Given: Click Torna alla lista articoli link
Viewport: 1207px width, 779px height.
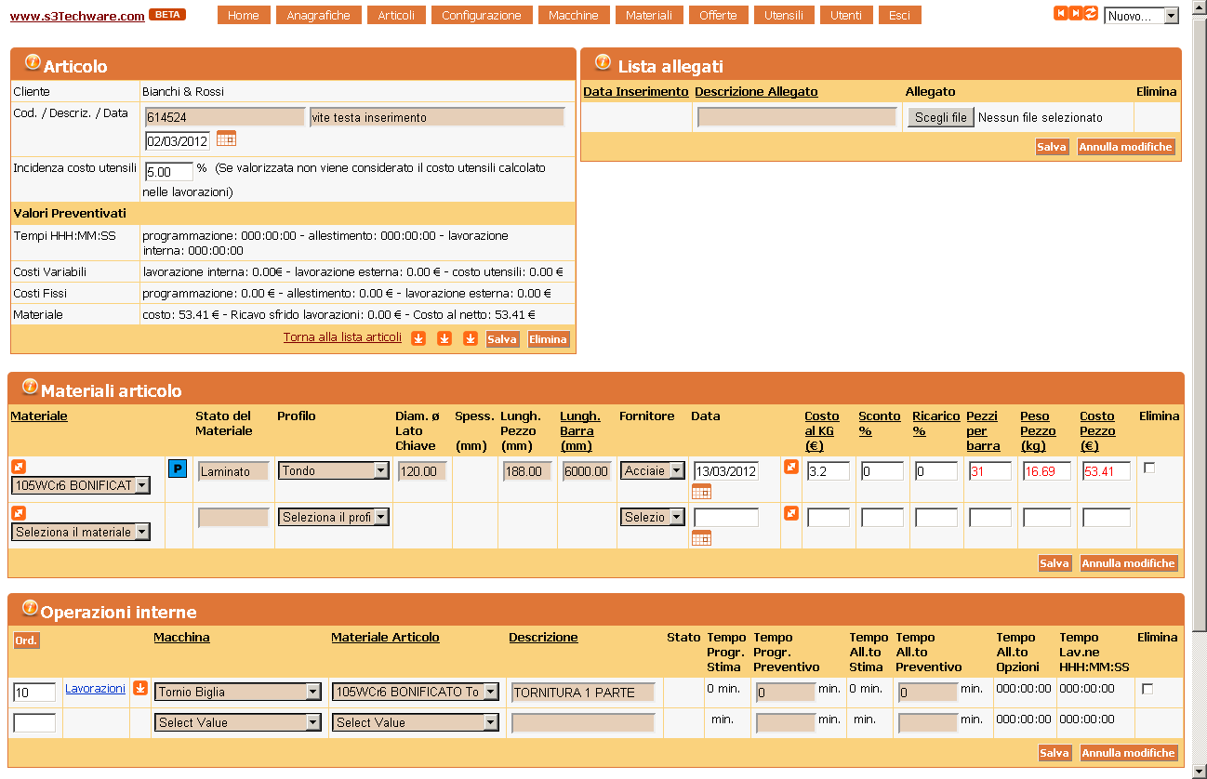Looking at the screenshot, I should coord(342,337).
